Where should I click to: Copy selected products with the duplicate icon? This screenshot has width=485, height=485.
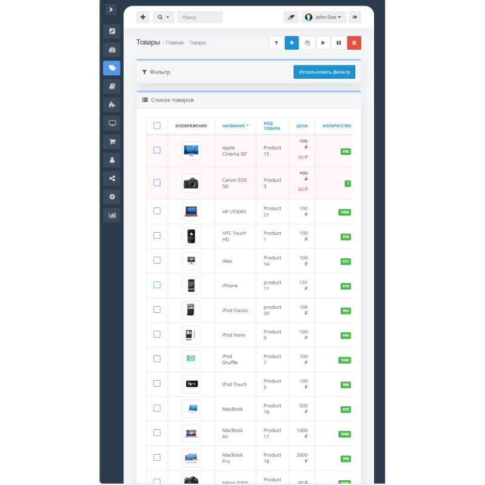[307, 42]
